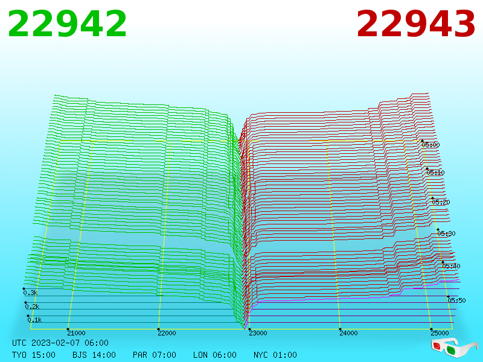483x362 pixels.
Task: Click the 05:00 time axis label
Action: [x=430, y=145]
